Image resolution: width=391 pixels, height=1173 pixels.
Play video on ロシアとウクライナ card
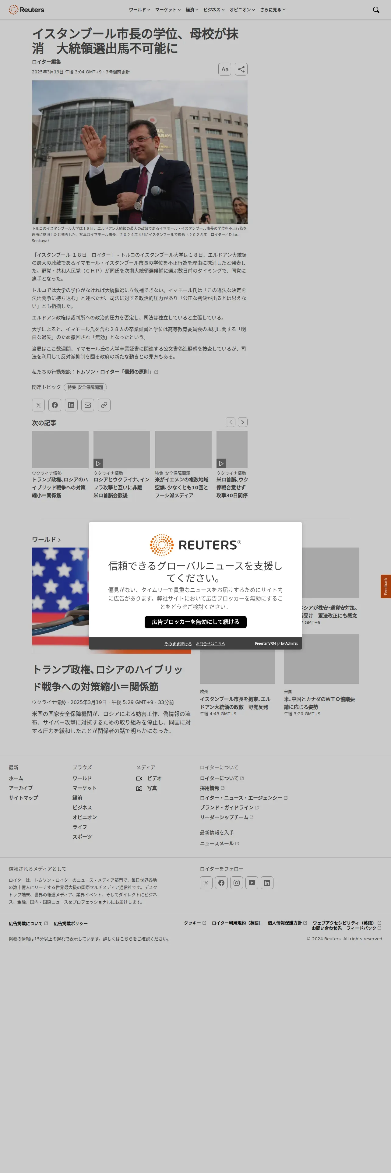tap(98, 463)
